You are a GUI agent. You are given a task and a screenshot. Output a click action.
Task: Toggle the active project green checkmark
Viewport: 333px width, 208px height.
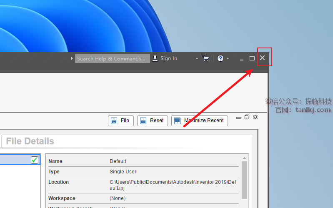(35, 160)
